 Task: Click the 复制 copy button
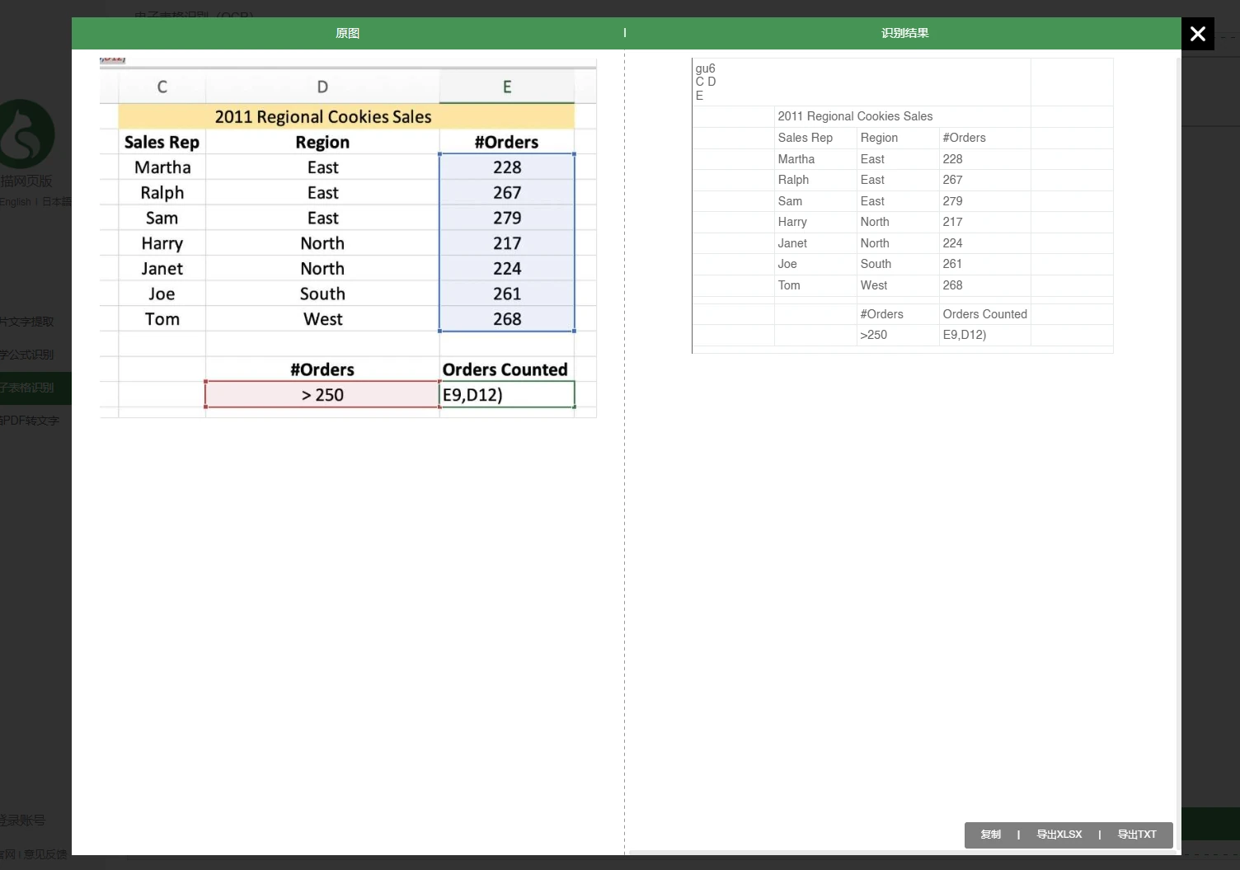point(990,835)
